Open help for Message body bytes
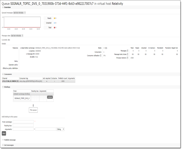This screenshot has width=182, height=150. [x=128, y=54]
